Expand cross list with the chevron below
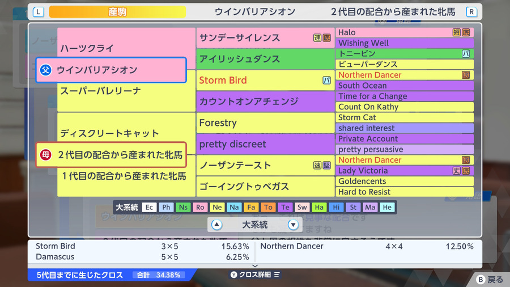This screenshot has width=510, height=287. point(255,266)
